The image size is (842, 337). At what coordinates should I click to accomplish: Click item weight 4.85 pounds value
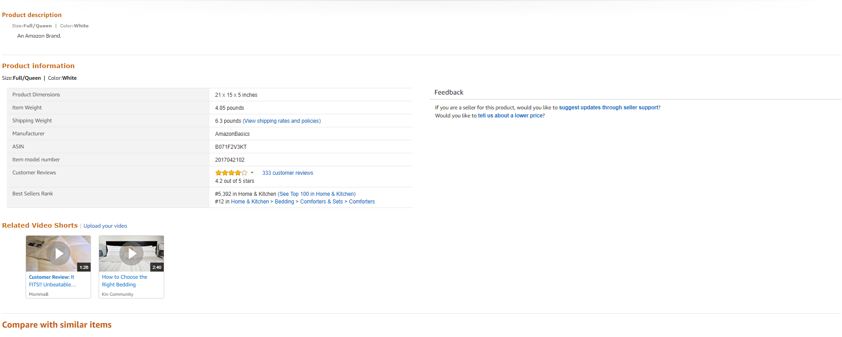tap(229, 108)
